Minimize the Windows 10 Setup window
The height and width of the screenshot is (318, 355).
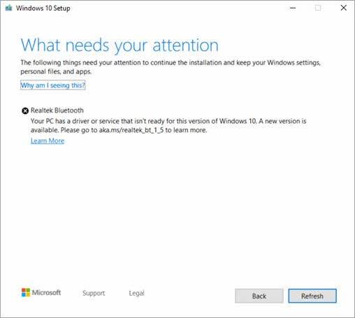293,8
